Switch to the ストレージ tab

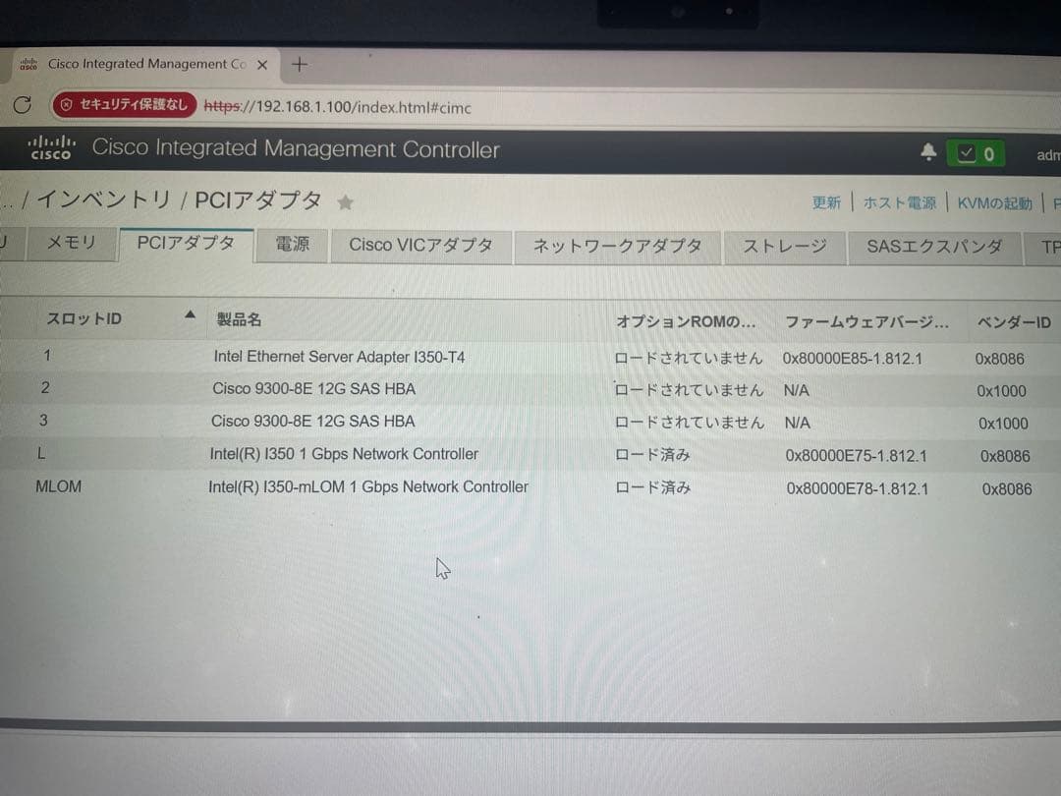785,247
